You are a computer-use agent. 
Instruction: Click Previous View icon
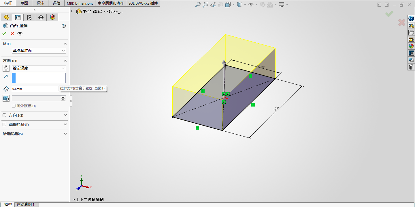[x=213, y=5]
